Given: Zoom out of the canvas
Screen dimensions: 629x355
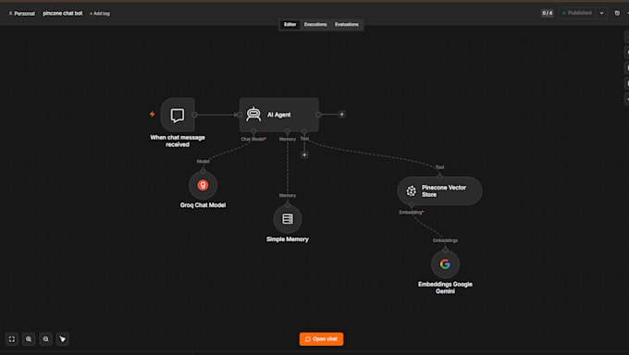Looking at the screenshot, I should pyautogui.click(x=45, y=339).
